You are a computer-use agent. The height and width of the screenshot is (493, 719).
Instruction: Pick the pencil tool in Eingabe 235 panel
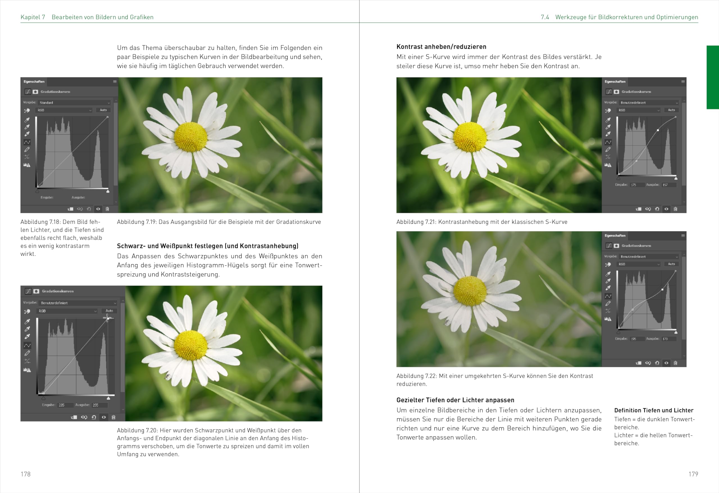(27, 353)
